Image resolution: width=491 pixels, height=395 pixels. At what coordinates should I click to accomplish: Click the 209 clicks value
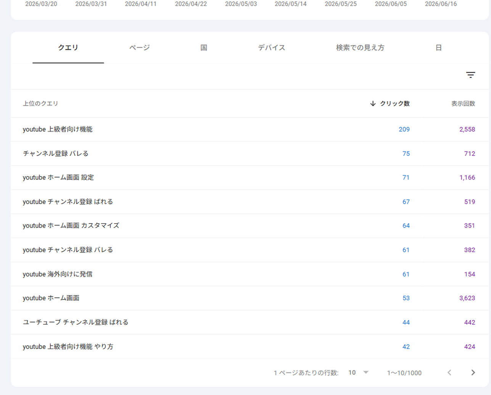404,130
